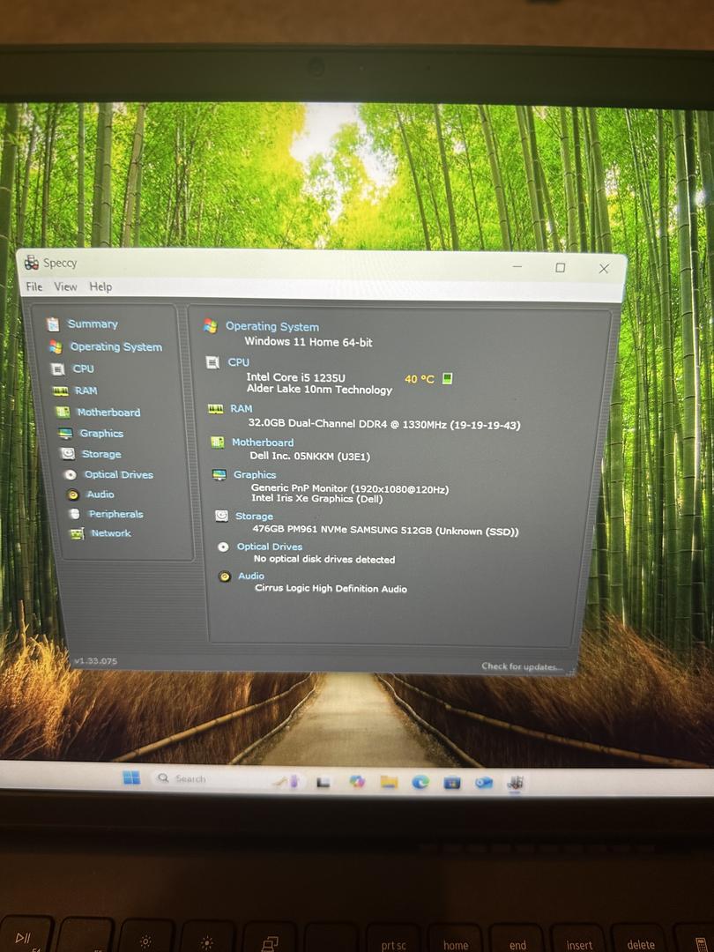
Task: Click the Graphics heading link in summary panel
Action: coord(255,475)
